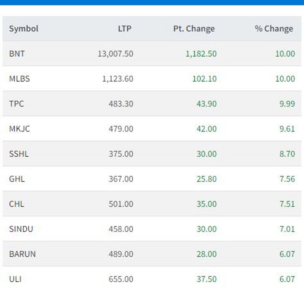This screenshot has height=289, width=304.
Task: Click MLBS point change 102.10
Action: pyautogui.click(x=204, y=79)
